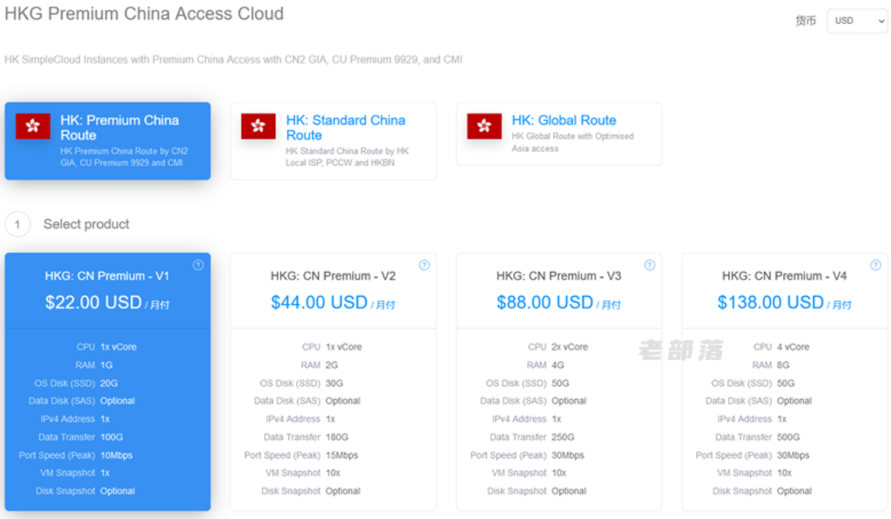The height and width of the screenshot is (519, 891).
Task: Select HK: Standard China Route tab
Action: [x=333, y=141]
